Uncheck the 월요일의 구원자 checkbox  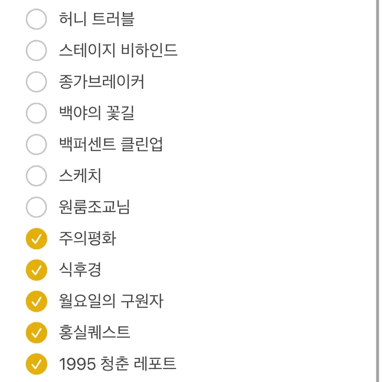[x=36, y=301]
